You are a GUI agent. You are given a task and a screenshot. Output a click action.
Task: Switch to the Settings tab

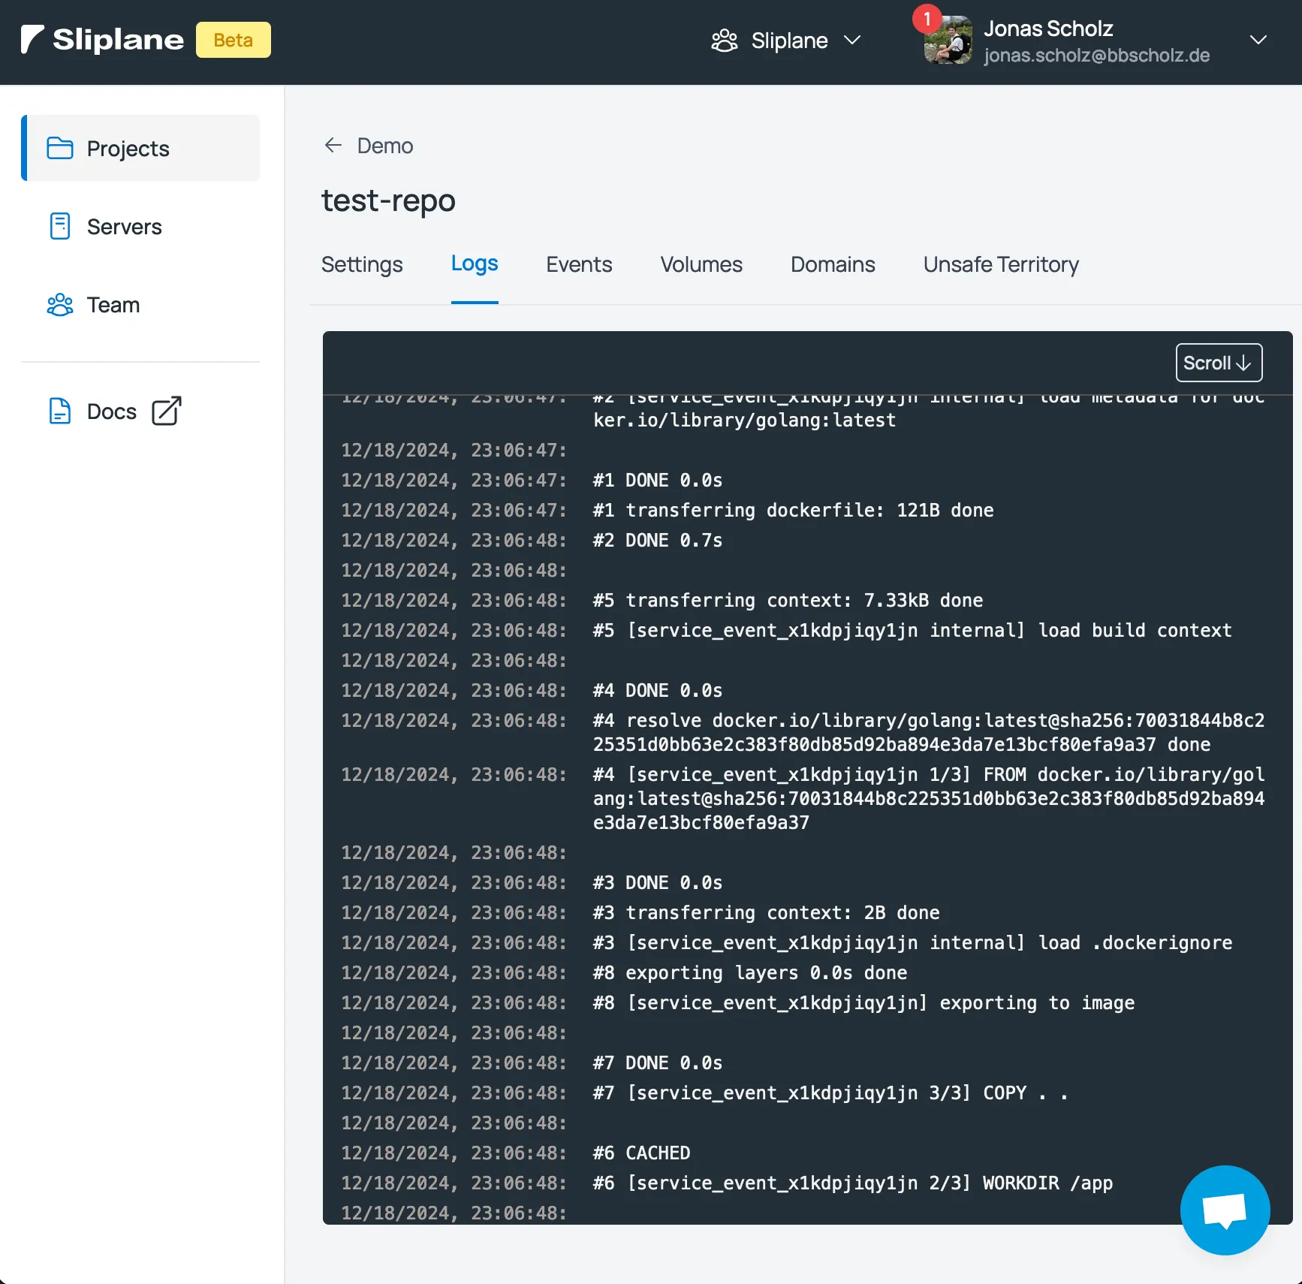pyautogui.click(x=362, y=264)
